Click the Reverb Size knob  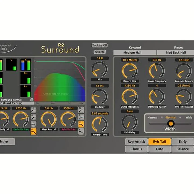pyautogui.click(x=130, y=71)
